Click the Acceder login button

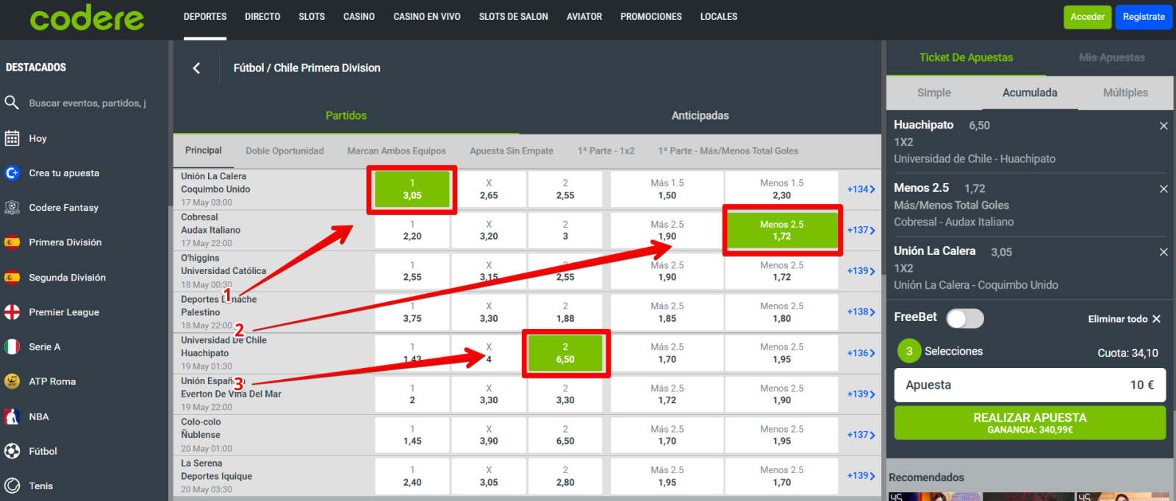tap(1088, 17)
